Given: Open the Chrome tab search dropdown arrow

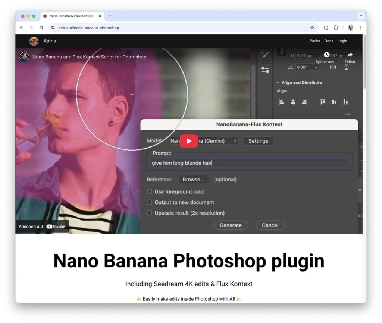Looking at the screenshot, I should click(360, 16).
